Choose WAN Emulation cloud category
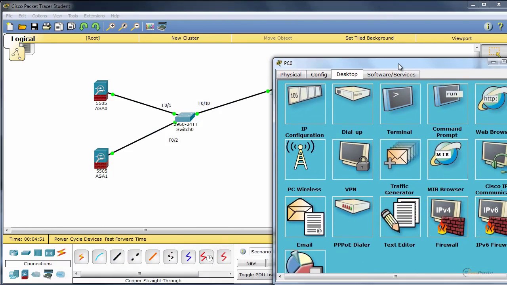 click(x=36, y=274)
